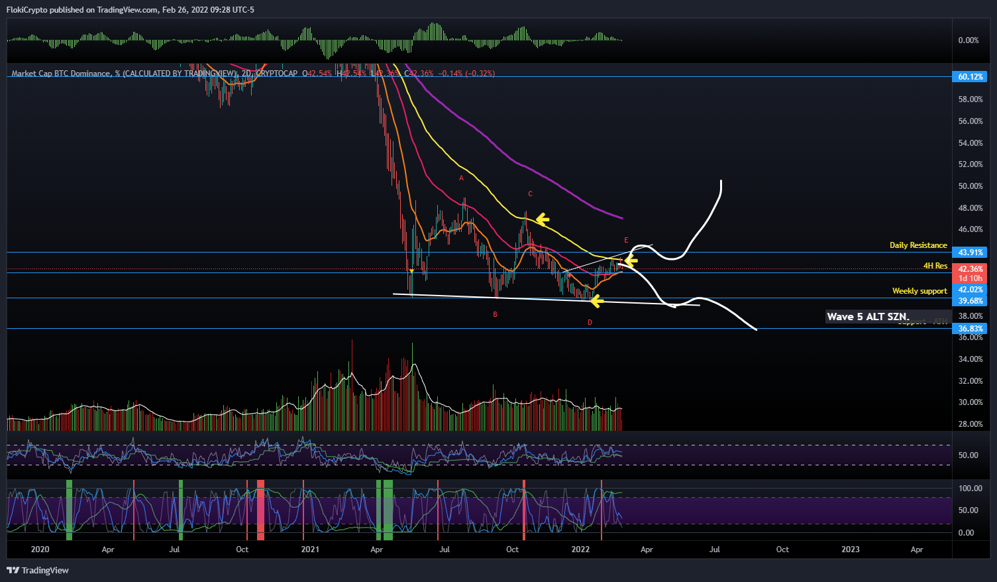This screenshot has width=997, height=582.
Task: Click 2020 on the time axis
Action: [40, 550]
